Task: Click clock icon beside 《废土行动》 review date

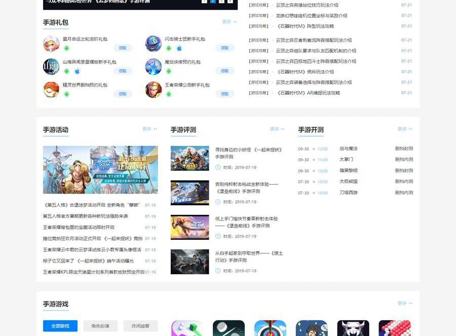Action: pyautogui.click(x=218, y=271)
